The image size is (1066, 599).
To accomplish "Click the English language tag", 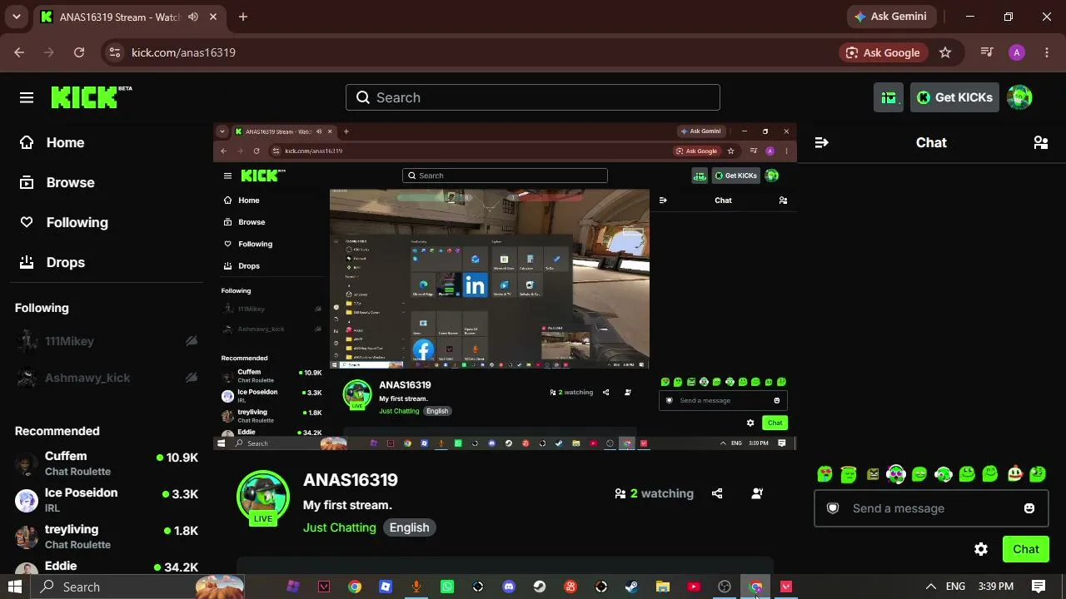I will coord(410,527).
